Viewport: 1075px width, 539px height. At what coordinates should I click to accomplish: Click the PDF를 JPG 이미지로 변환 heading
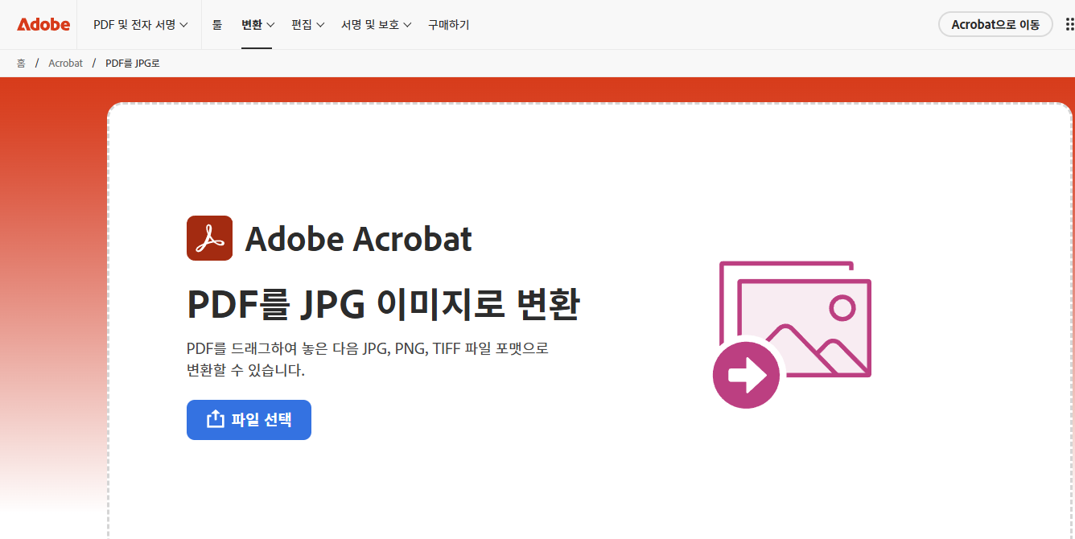pos(383,305)
